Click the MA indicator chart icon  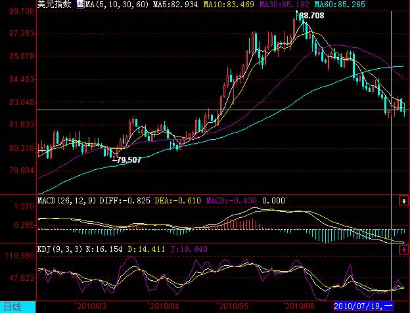coord(80,5)
